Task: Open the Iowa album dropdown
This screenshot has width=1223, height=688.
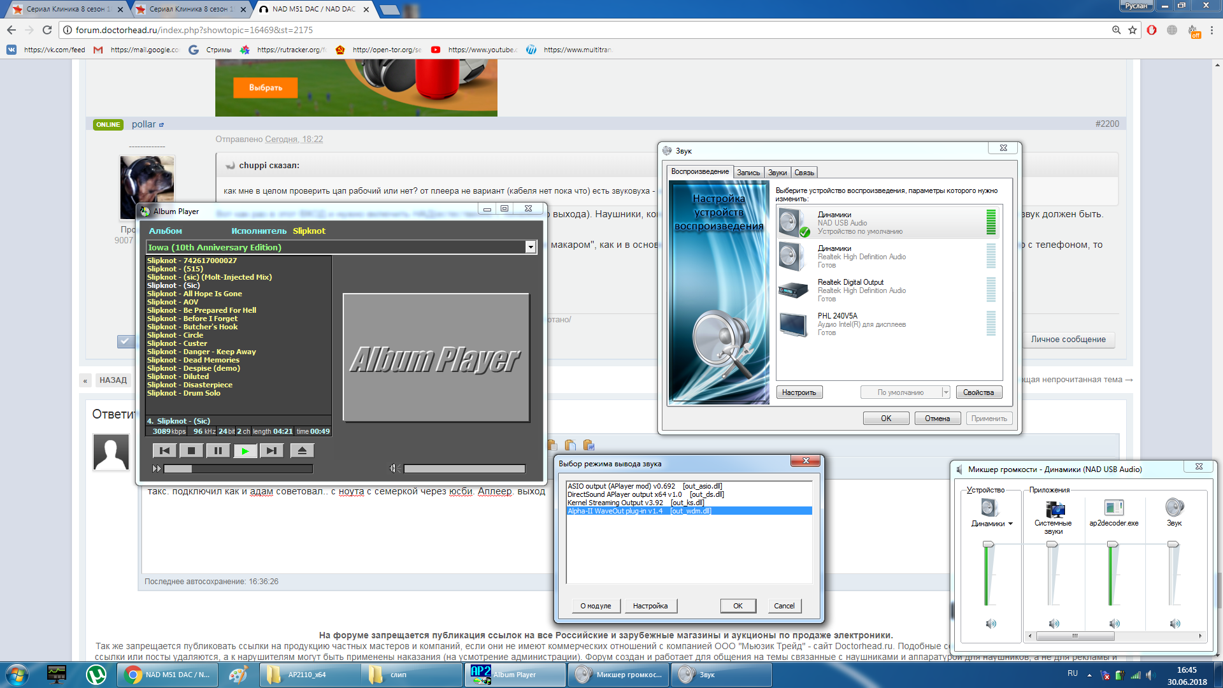Action: coord(531,247)
